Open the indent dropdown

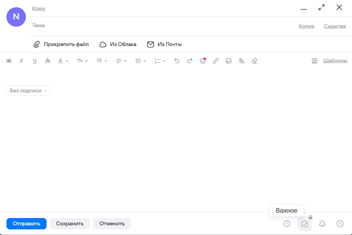[x=141, y=61]
